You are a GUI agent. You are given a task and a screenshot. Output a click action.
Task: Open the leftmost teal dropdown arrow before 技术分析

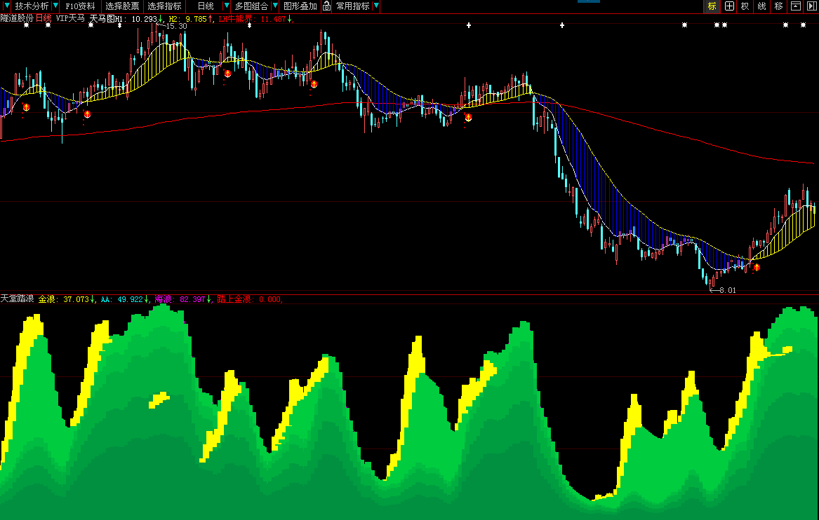[6, 6]
